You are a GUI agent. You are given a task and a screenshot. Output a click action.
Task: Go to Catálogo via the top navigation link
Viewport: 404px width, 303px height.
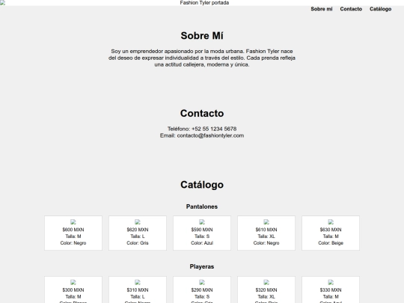380,9
